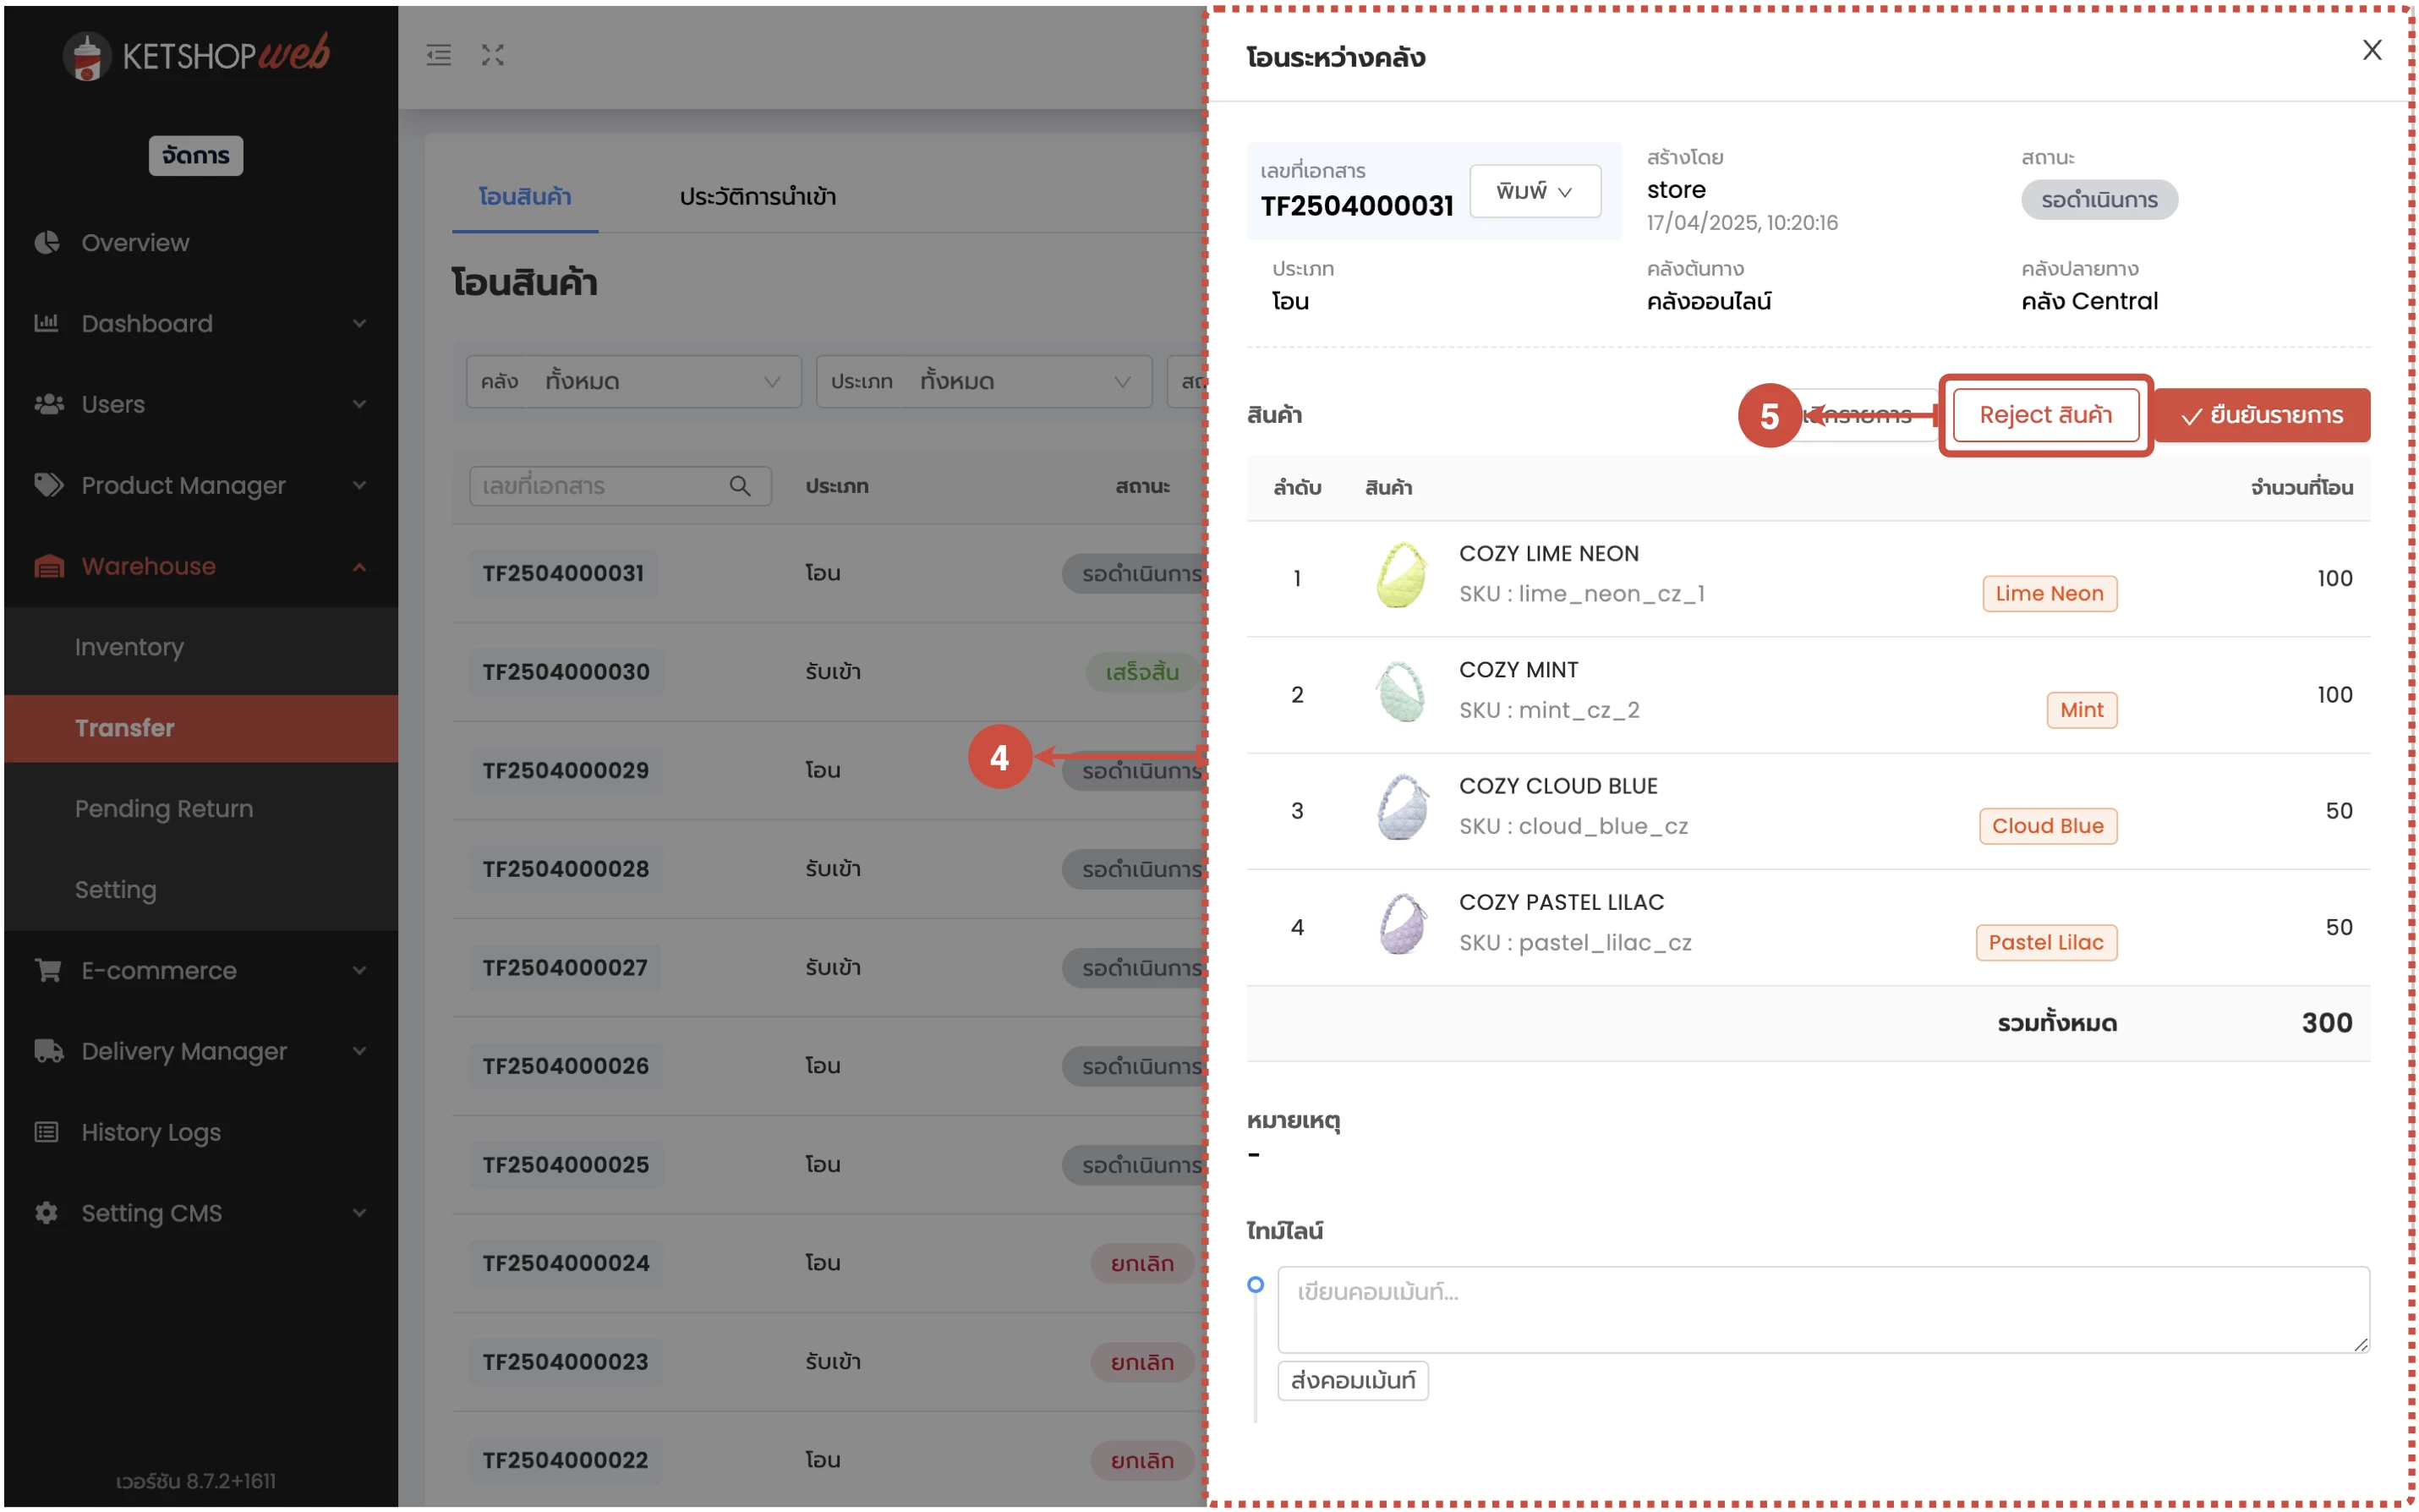Open the Pending Return menu item
Image resolution: width=2419 pixels, height=1512 pixels.
click(164, 808)
